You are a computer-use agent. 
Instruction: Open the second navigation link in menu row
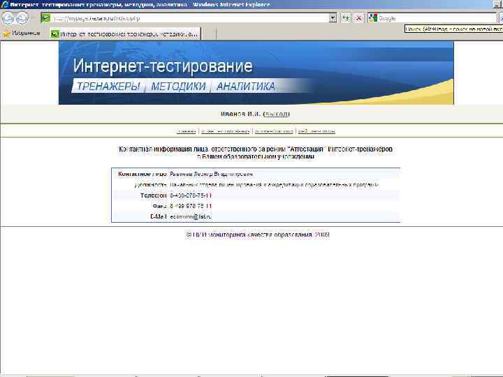[225, 131]
